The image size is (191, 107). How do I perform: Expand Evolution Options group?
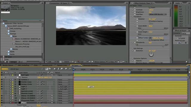pos(133,58)
